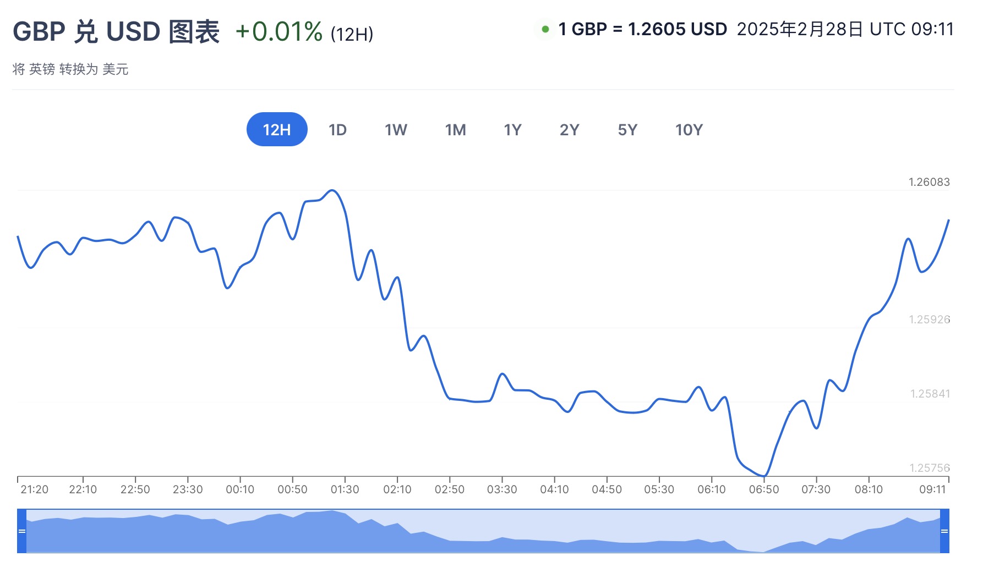The height and width of the screenshot is (573, 983).
Task: Switch to the 1D time range
Action: tap(337, 130)
